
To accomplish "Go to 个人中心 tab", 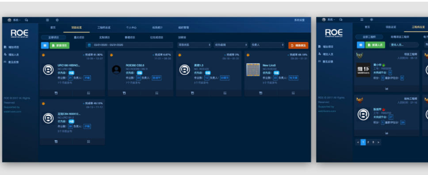I will (131, 28).
